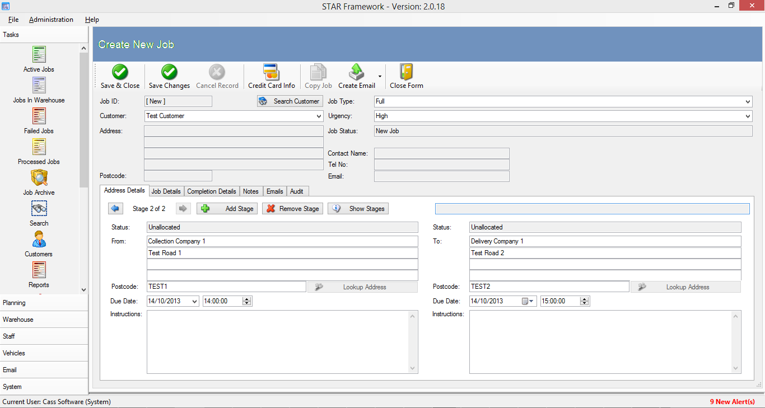
Task: Expand the Planning sidebar section
Action: pyautogui.click(x=44, y=303)
